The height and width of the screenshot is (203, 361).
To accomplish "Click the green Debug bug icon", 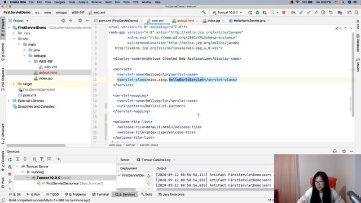I will (257, 12).
